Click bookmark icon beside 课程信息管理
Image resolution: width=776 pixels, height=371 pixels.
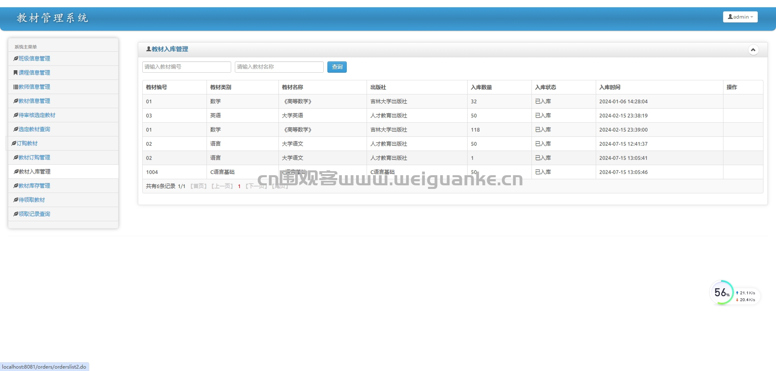coord(16,73)
